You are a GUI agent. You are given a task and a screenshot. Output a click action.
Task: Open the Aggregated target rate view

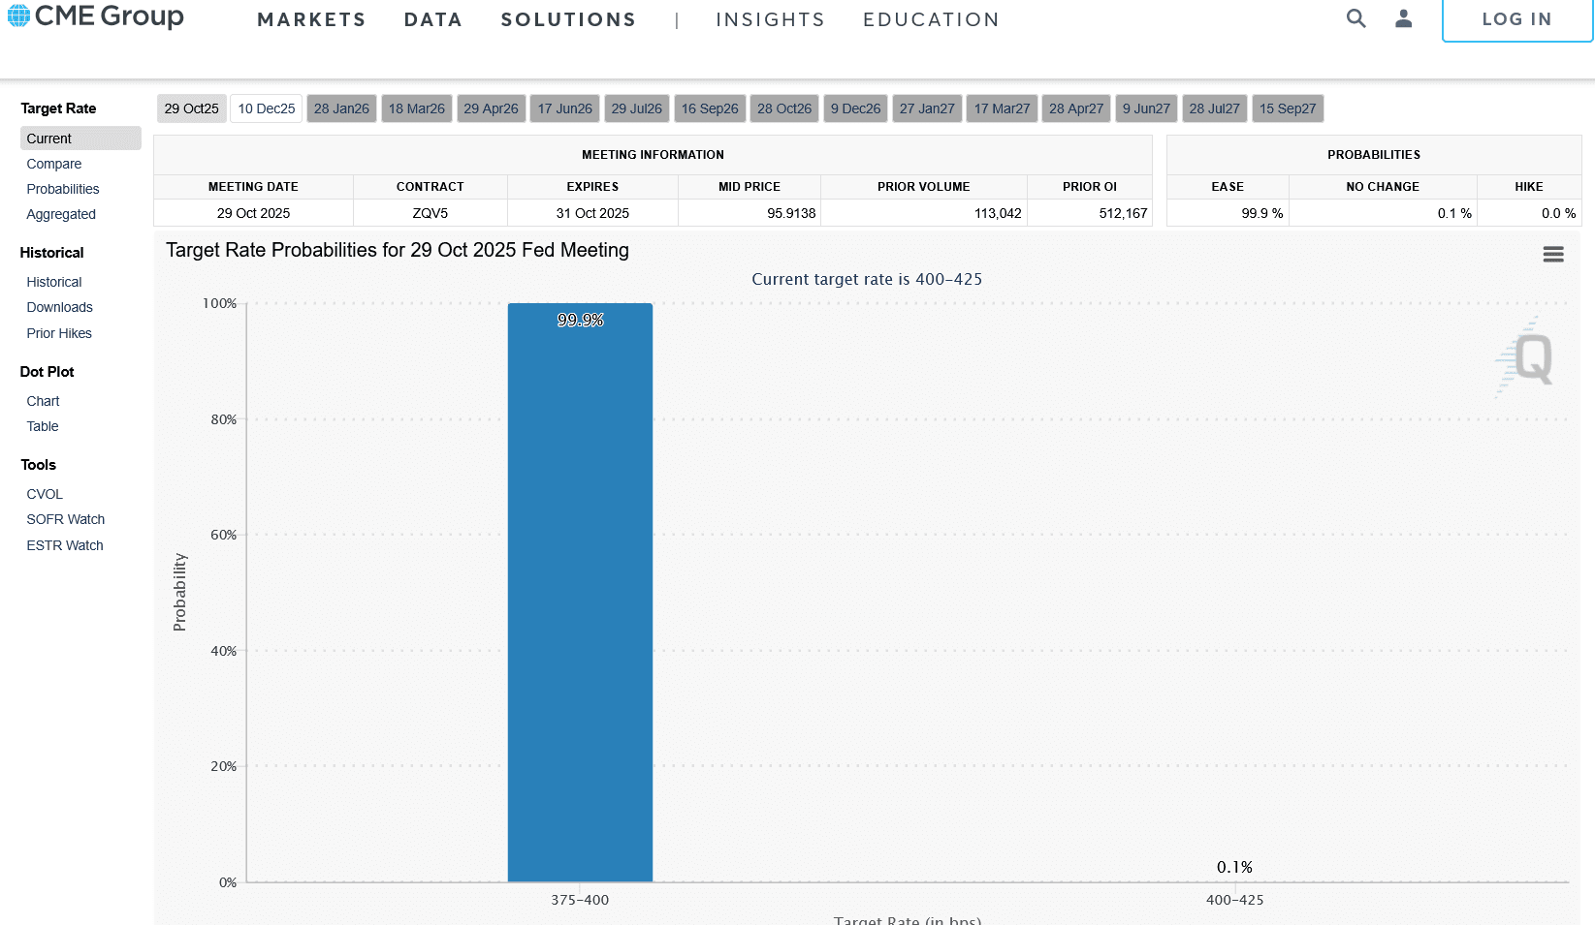click(x=61, y=214)
